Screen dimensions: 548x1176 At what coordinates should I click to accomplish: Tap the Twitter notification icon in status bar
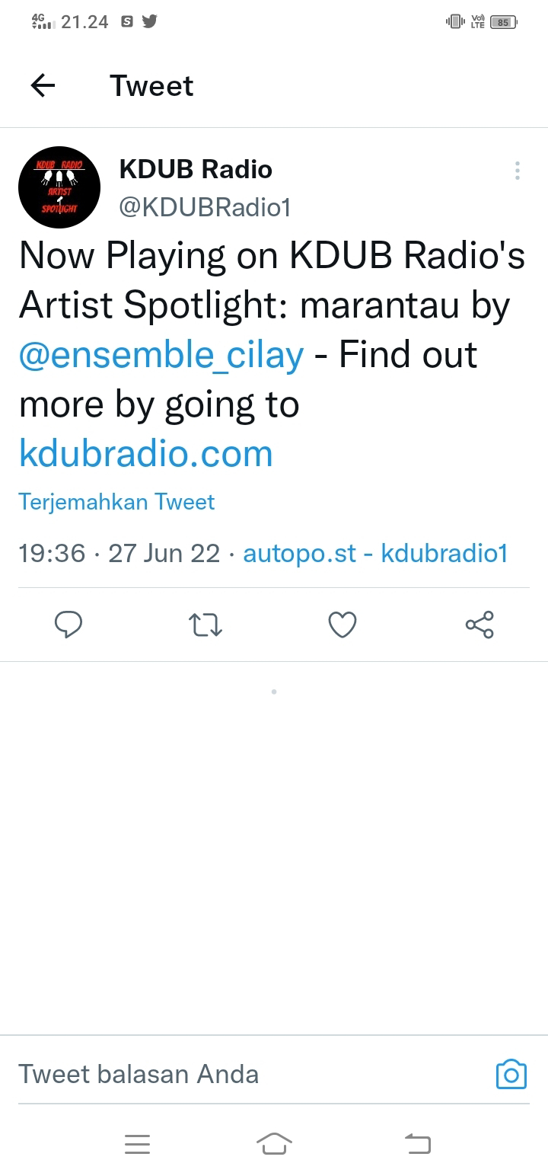coord(150,22)
